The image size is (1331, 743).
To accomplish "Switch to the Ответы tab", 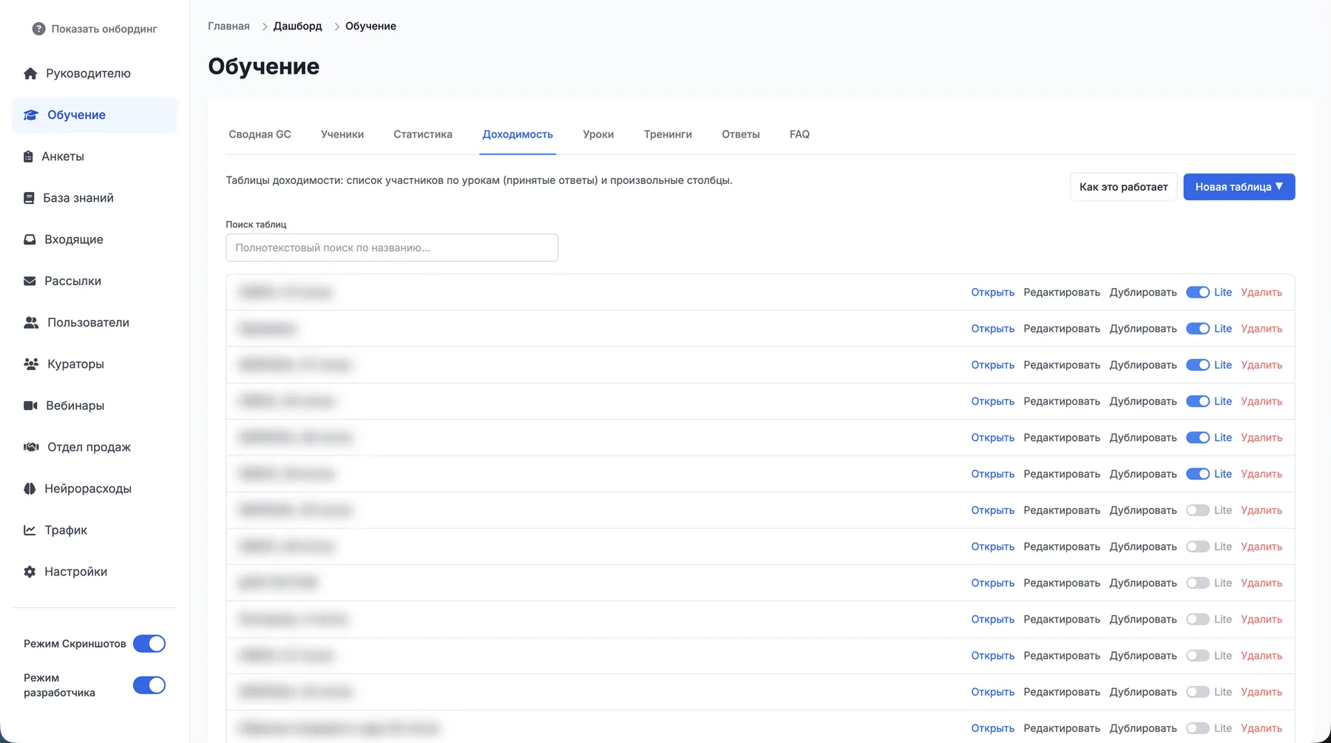I will 741,134.
